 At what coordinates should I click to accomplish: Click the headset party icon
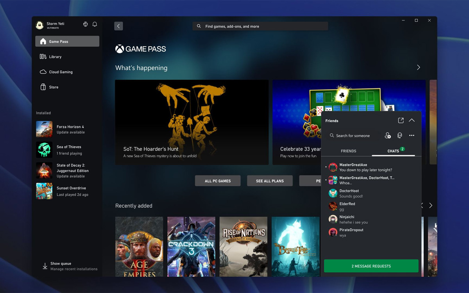pos(400,136)
